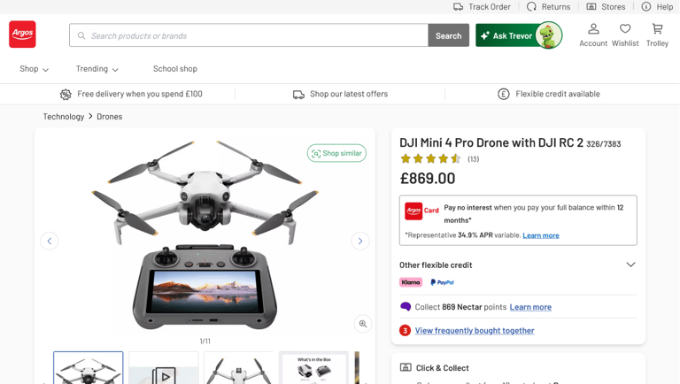Expand the Shop menu
This screenshot has height=384, width=680.
pos(34,69)
